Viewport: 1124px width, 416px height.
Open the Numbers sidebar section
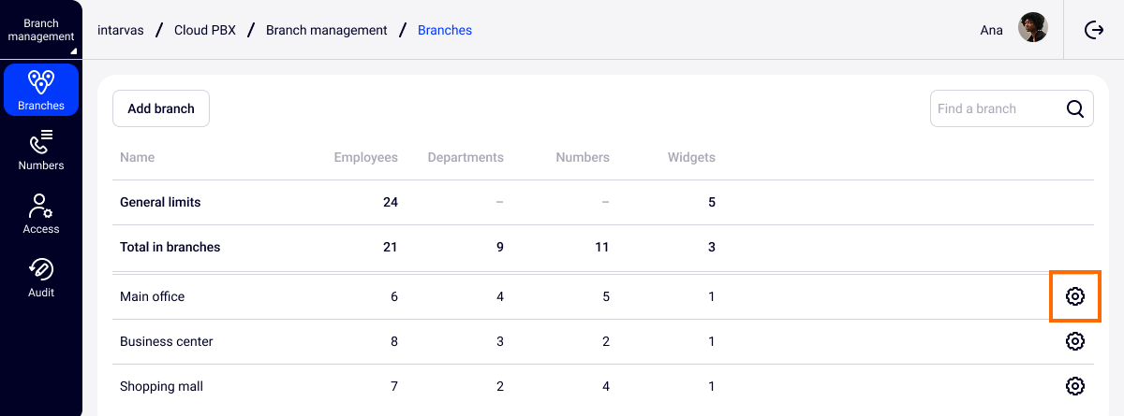point(41,150)
